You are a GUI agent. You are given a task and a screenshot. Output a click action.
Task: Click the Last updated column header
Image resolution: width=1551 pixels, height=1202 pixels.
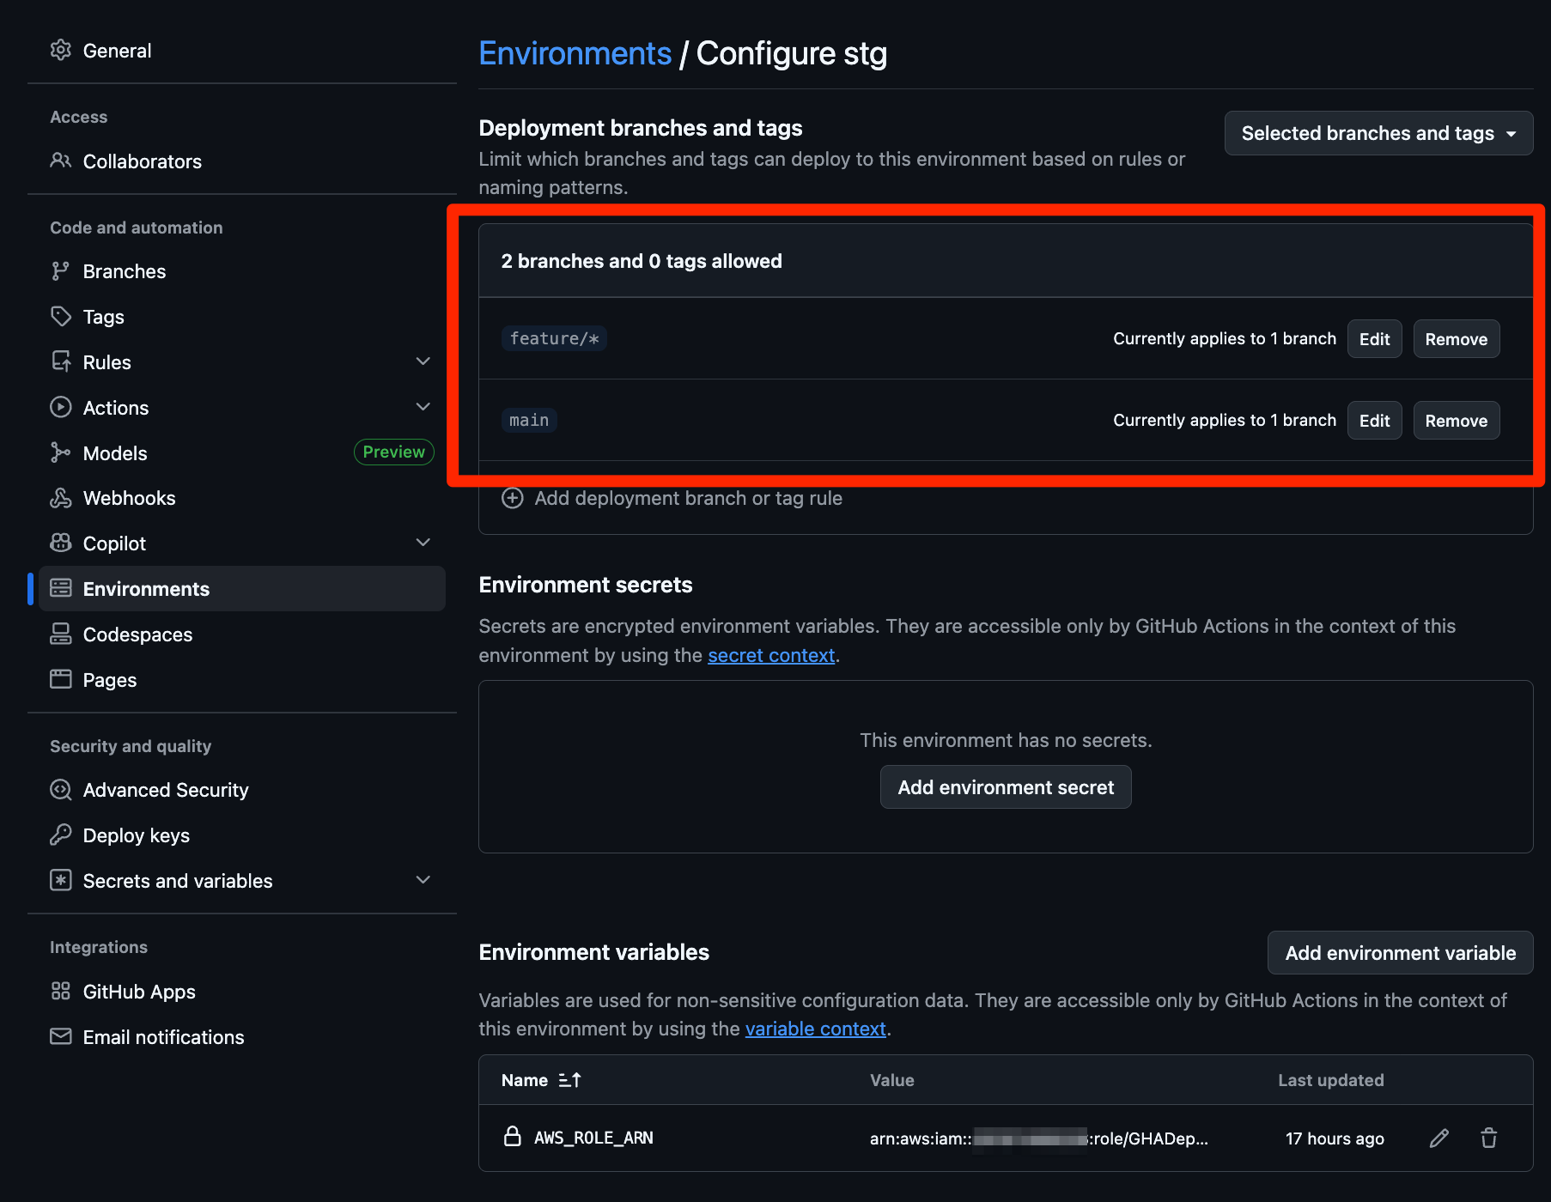[1331, 1080]
